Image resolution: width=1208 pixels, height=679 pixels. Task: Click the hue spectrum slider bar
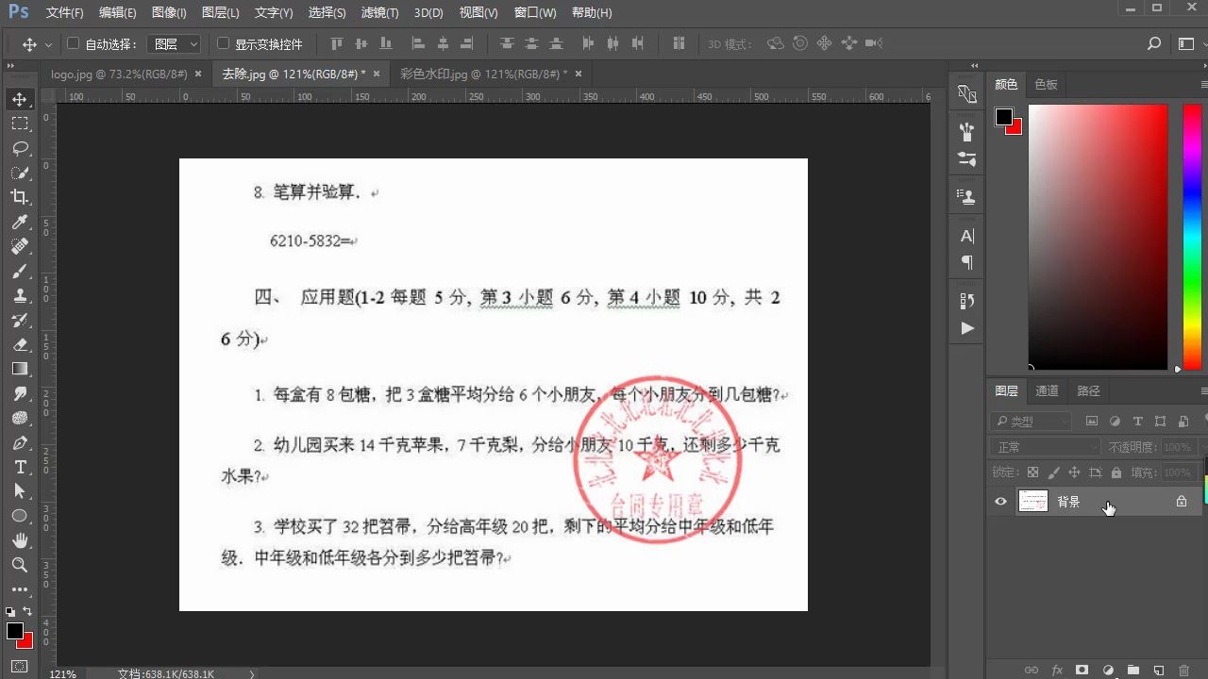[x=1192, y=237]
